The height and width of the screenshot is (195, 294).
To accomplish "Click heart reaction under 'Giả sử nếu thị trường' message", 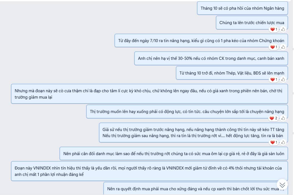I will (x=274, y=142).
